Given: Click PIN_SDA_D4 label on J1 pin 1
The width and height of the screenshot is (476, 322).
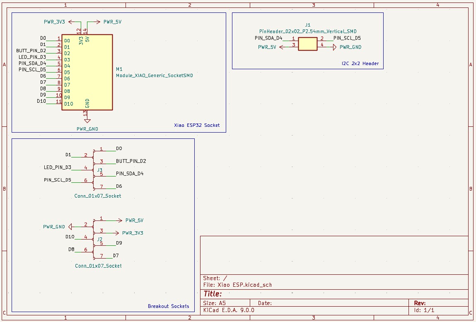Looking at the screenshot, I should [268, 38].
